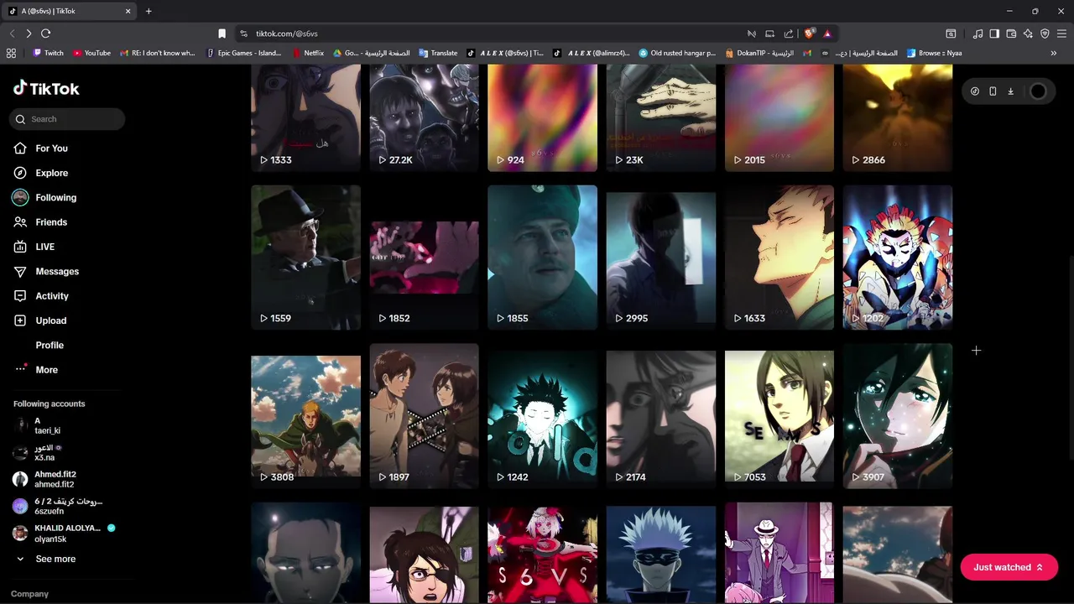Open the Friends page
The image size is (1074, 604).
pyautogui.click(x=40, y=222)
